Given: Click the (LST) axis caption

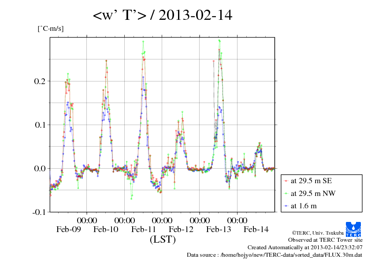Looking at the screenshot, I should [163, 240].
